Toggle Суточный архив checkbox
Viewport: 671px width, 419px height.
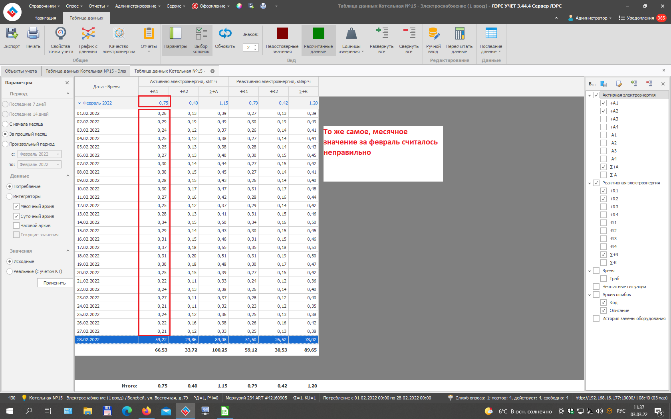pyautogui.click(x=16, y=216)
